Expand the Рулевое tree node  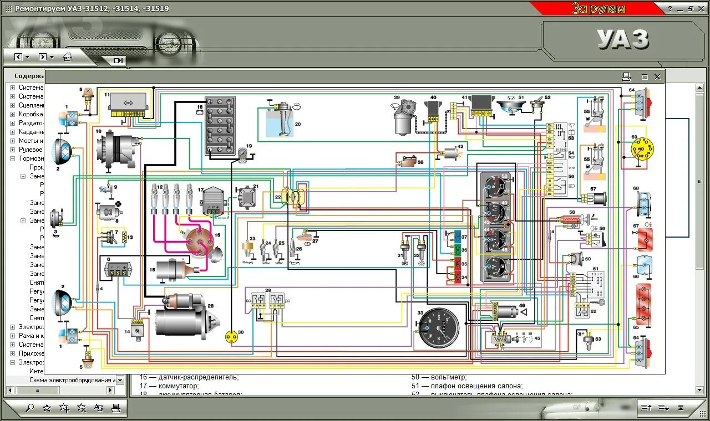(x=13, y=150)
